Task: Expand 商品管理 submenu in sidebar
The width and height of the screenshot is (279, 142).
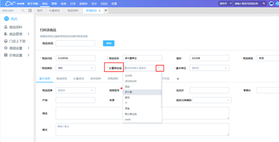Action: tap(28, 34)
